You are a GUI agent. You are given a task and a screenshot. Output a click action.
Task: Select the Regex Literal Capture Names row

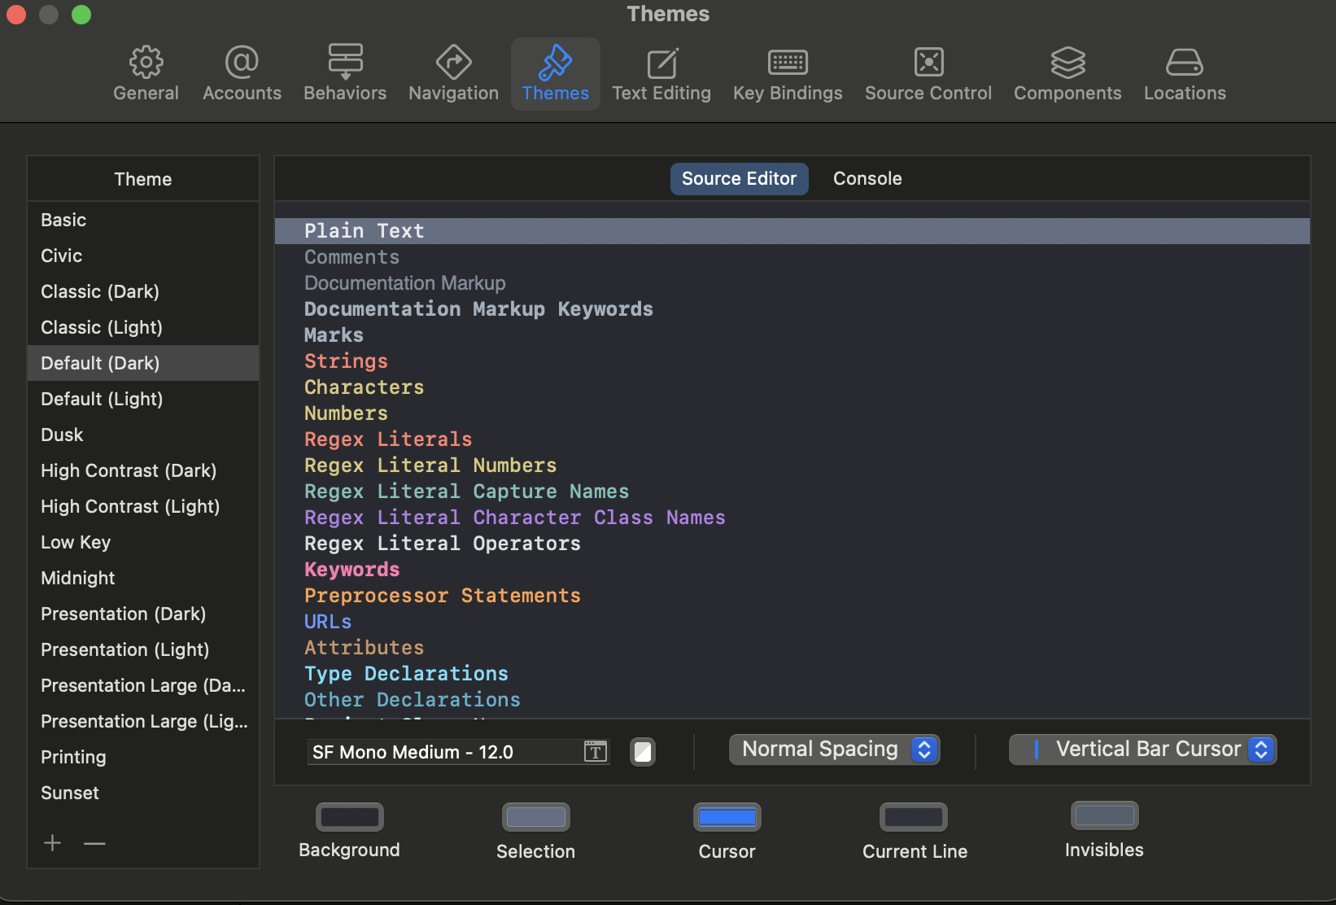click(792, 492)
